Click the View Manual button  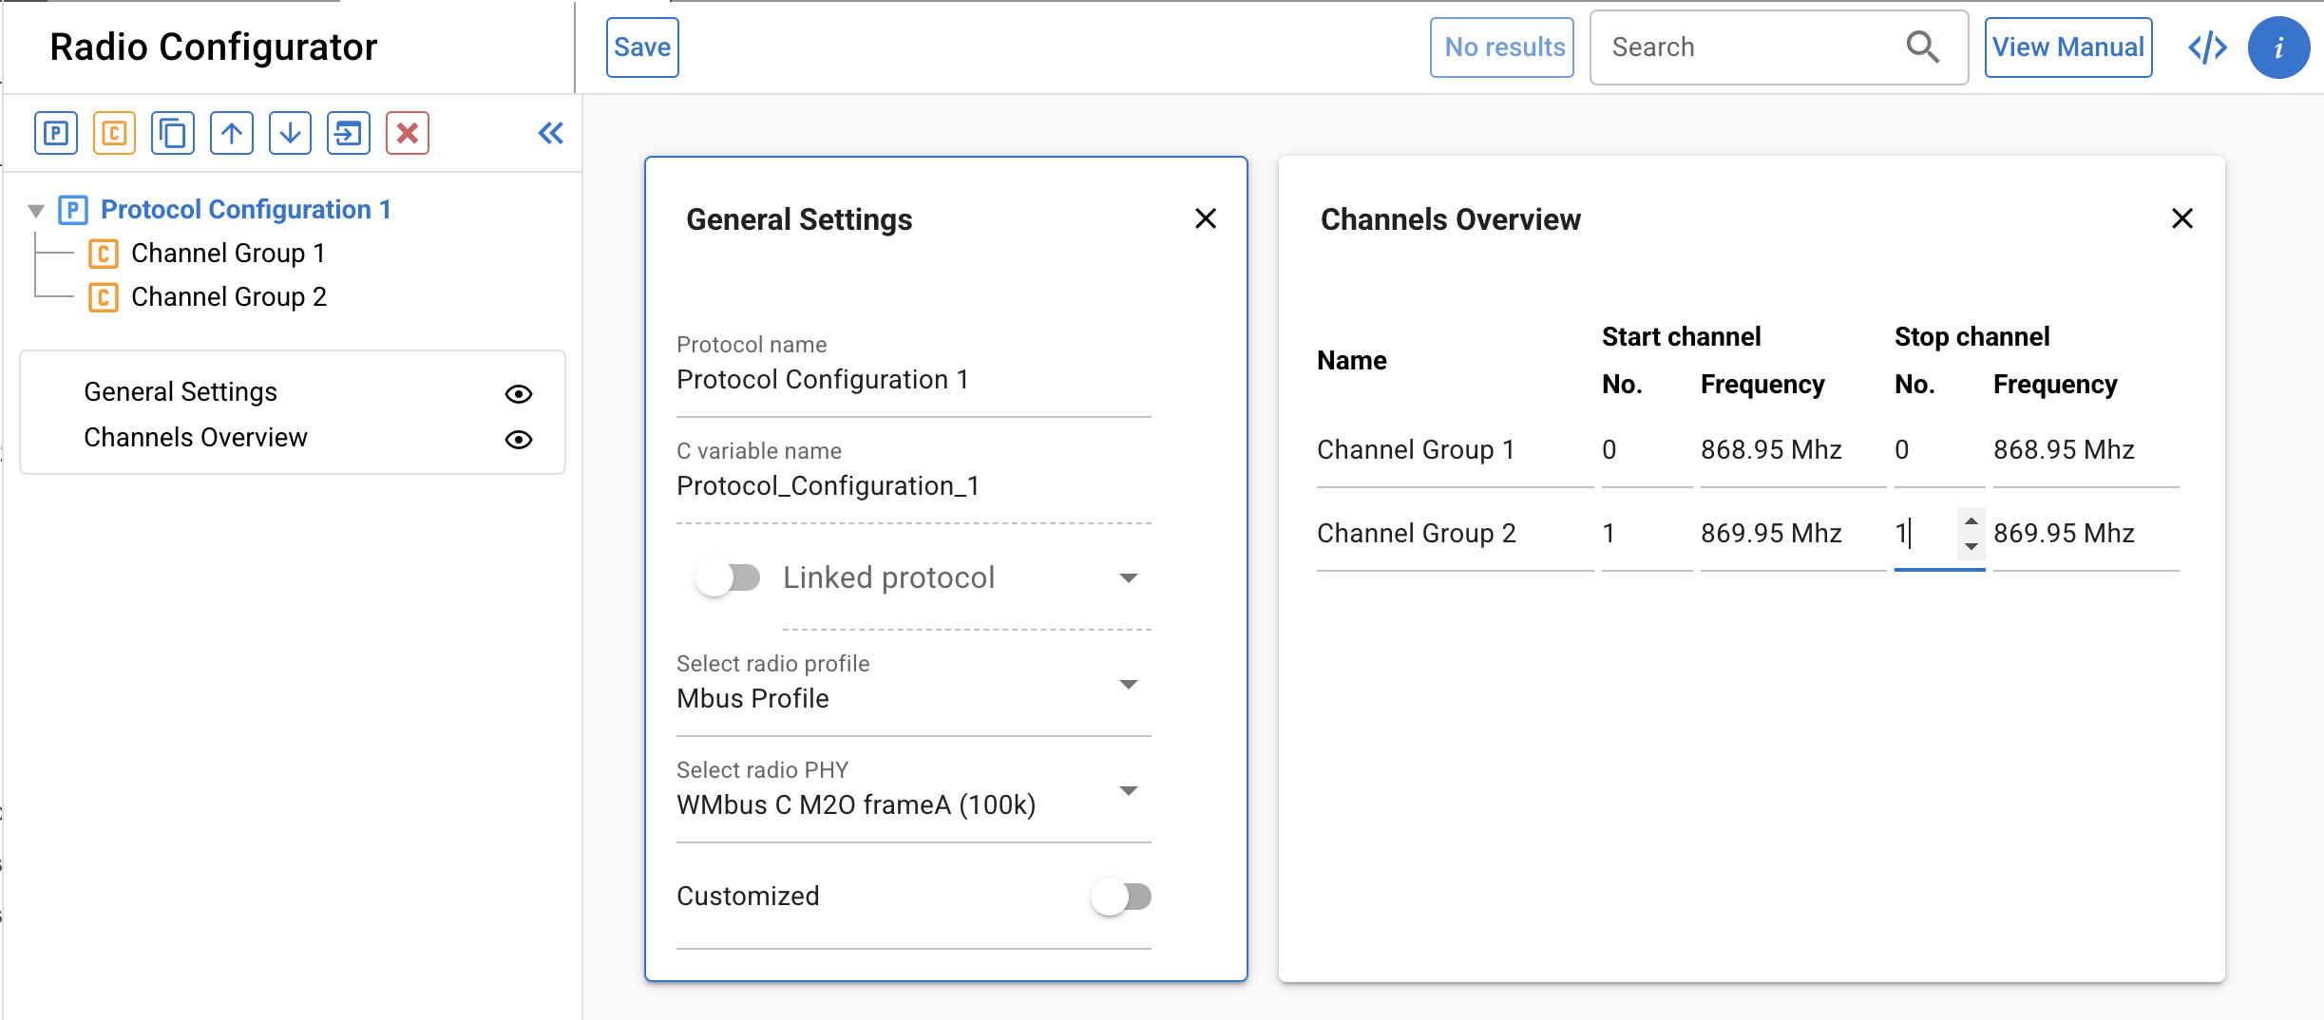(x=2067, y=47)
